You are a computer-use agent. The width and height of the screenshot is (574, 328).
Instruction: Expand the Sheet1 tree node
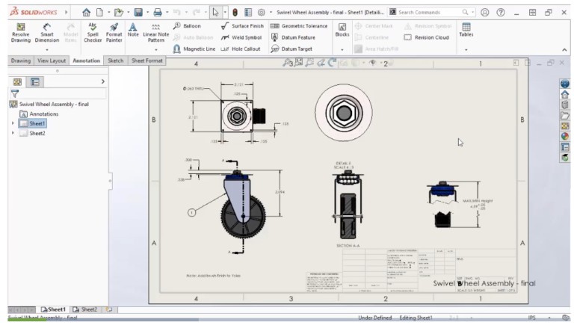13,123
